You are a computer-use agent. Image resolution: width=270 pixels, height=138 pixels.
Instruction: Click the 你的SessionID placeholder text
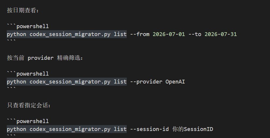pos(193,129)
